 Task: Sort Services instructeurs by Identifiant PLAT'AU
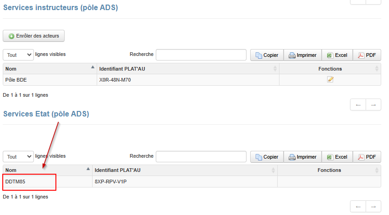tap(188, 69)
